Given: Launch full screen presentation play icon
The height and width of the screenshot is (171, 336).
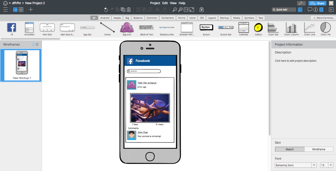Looking at the screenshot, I should pyautogui.click(x=331, y=10).
